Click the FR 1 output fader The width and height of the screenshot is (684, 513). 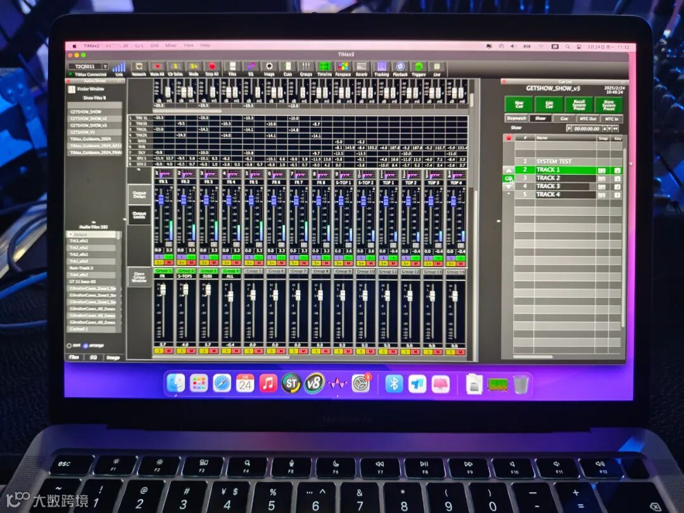pyautogui.click(x=161, y=200)
